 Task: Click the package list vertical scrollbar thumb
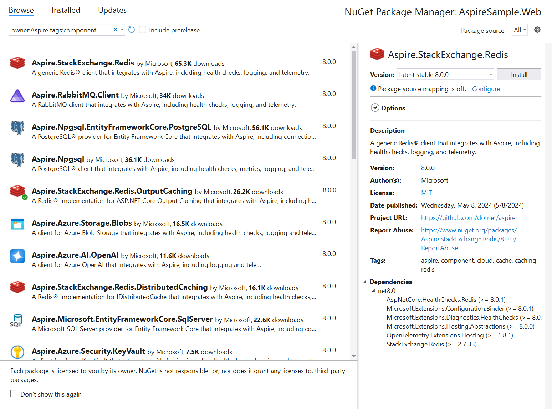click(354, 105)
